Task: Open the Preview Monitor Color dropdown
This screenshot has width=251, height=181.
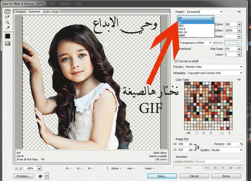Action: 214,67
